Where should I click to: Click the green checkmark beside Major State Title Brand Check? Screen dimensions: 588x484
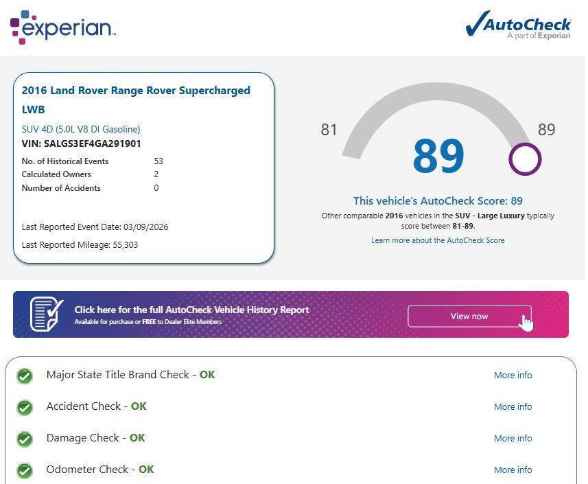pyautogui.click(x=25, y=376)
